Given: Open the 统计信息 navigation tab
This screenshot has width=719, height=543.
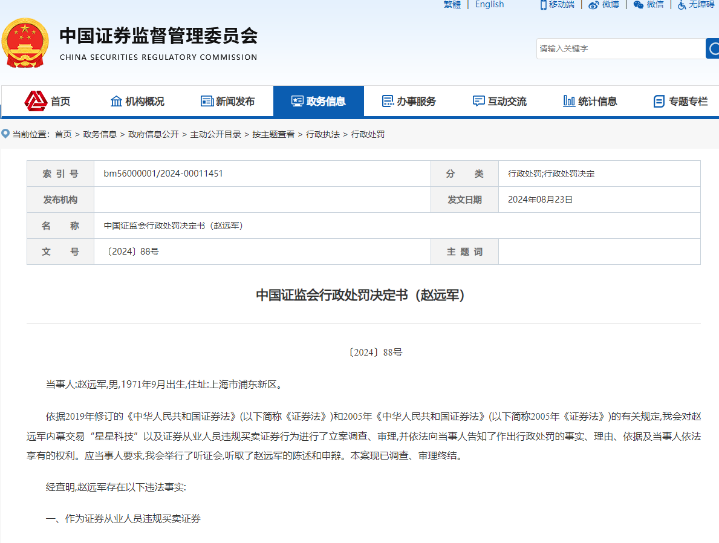Looking at the screenshot, I should [x=590, y=101].
